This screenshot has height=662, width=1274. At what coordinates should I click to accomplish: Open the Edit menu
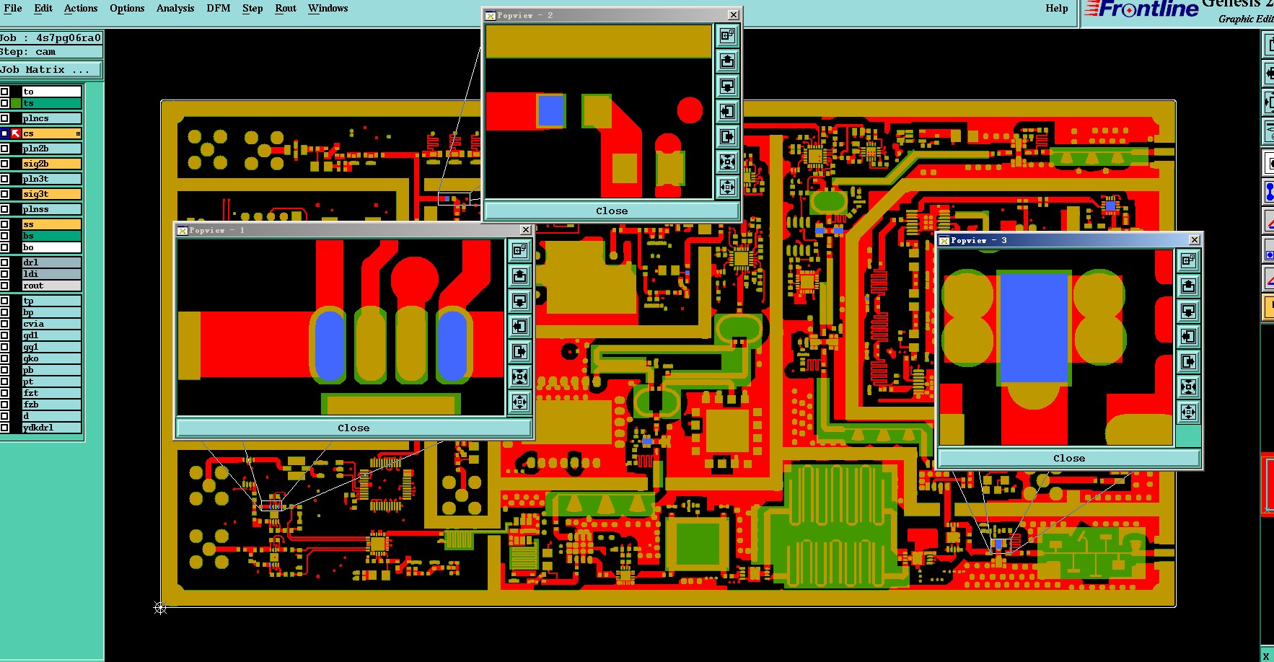coord(43,8)
